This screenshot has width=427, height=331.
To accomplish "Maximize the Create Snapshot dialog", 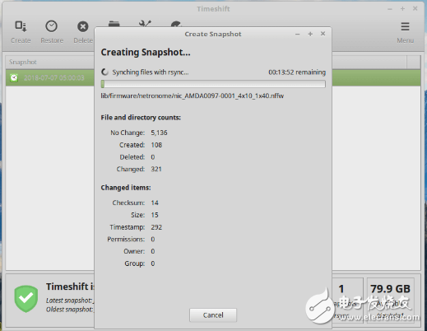I will [310, 34].
